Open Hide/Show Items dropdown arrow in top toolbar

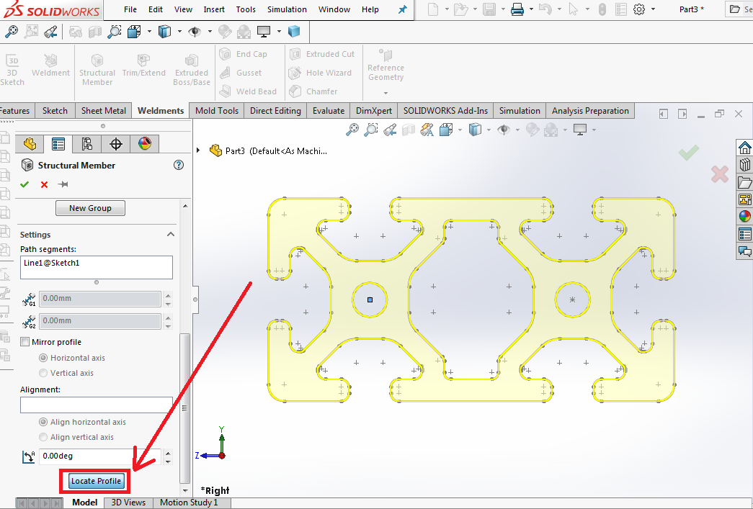click(x=210, y=32)
